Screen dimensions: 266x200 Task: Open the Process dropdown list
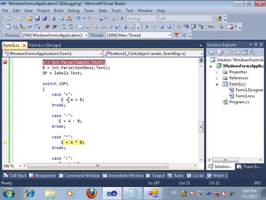[86, 35]
